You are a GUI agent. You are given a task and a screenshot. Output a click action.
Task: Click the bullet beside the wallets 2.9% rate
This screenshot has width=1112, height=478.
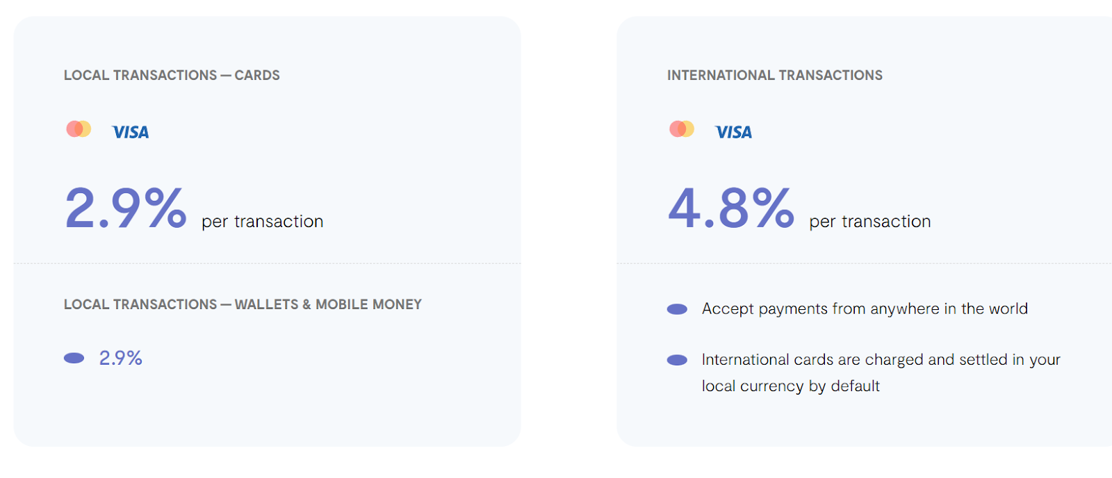coord(74,358)
